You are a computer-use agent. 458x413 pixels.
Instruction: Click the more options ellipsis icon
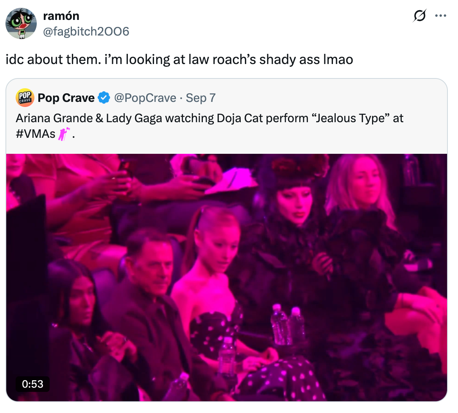click(440, 16)
